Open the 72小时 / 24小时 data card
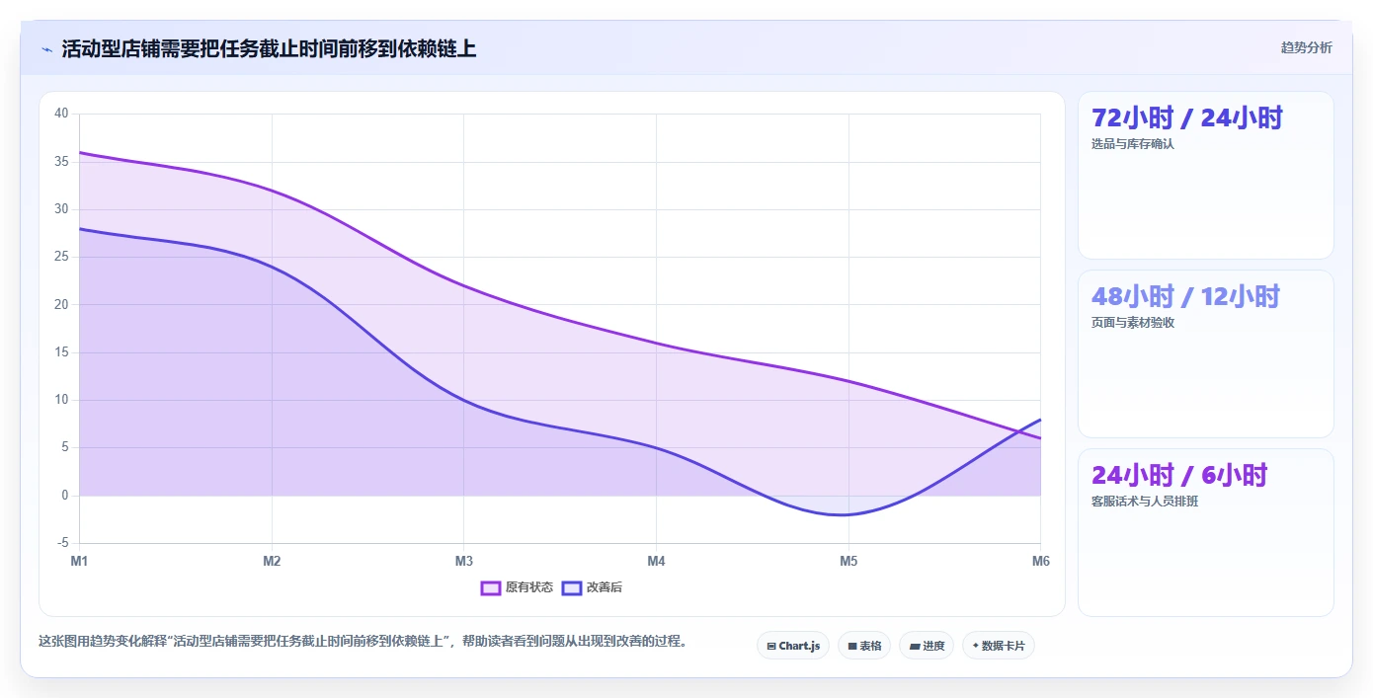This screenshot has width=1373, height=698. [x=1206, y=176]
